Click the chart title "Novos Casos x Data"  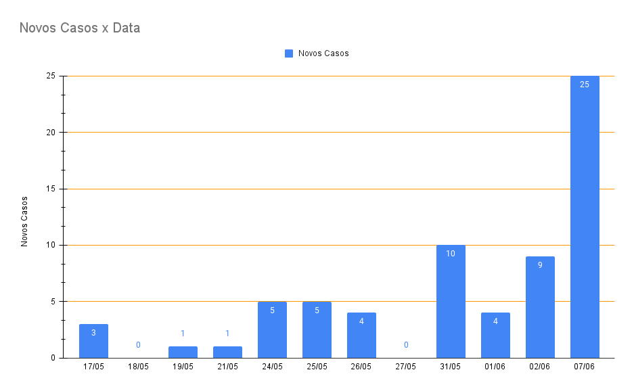(x=79, y=28)
